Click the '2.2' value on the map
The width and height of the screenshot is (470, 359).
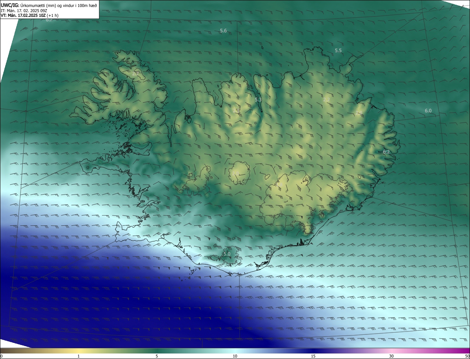[x=326, y=100]
